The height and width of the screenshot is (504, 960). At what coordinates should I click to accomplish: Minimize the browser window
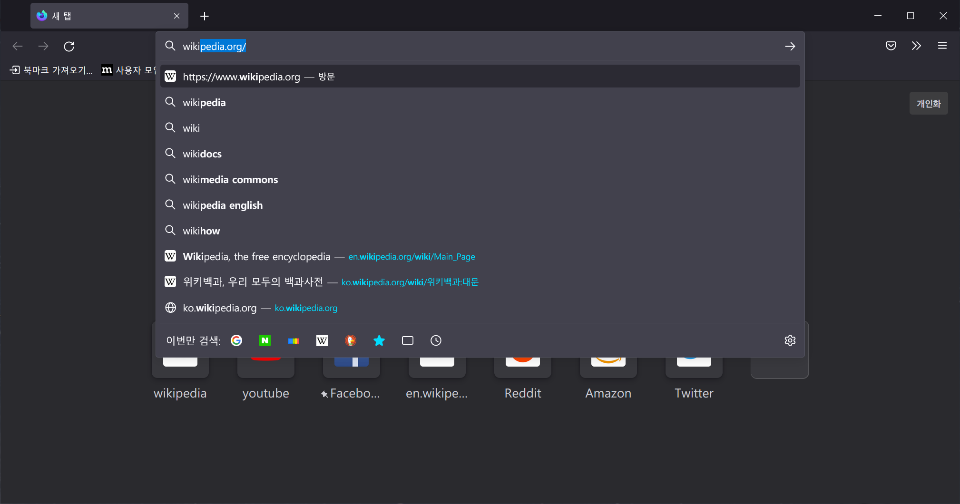(x=878, y=16)
